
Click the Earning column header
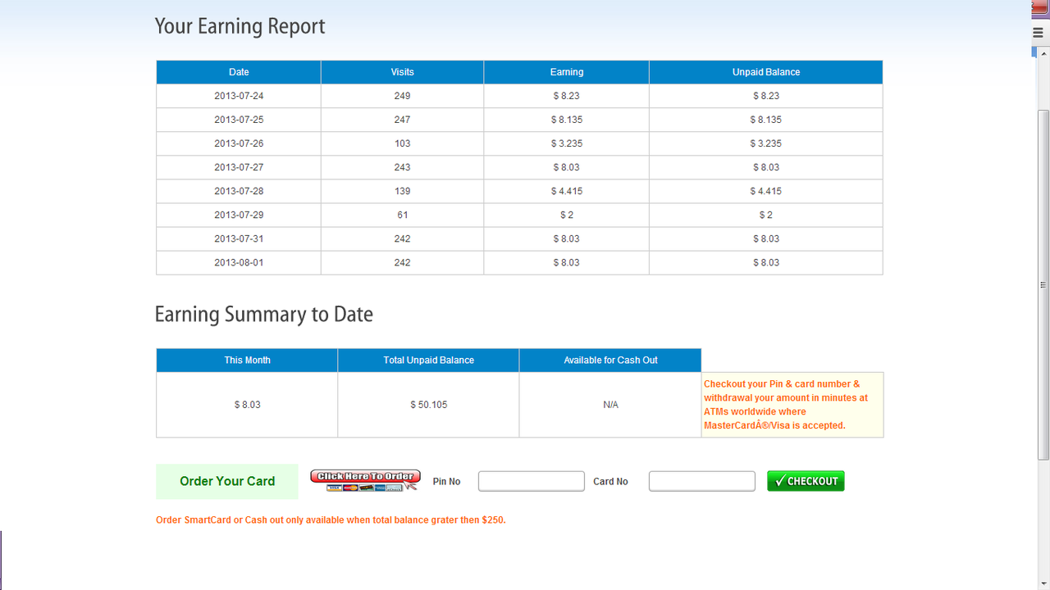tap(567, 72)
